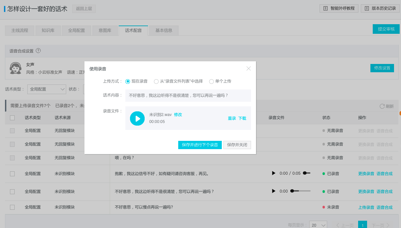
Task: Click 保存并进行下个录音 button
Action: pos(200,145)
